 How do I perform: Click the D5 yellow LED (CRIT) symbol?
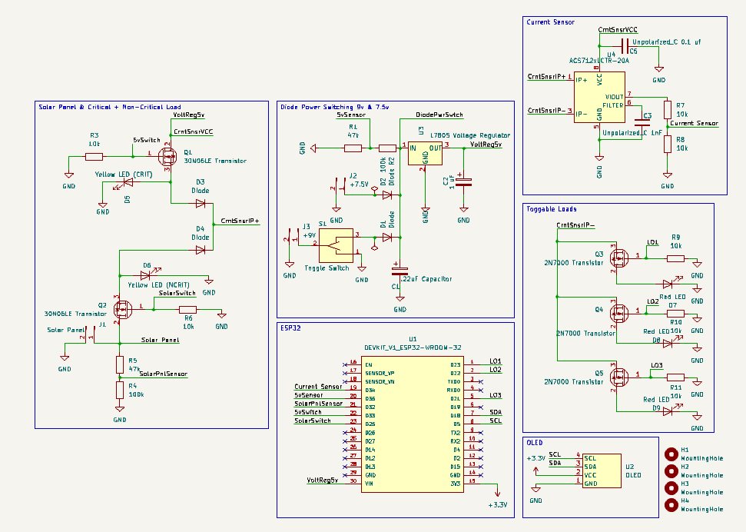127,182
